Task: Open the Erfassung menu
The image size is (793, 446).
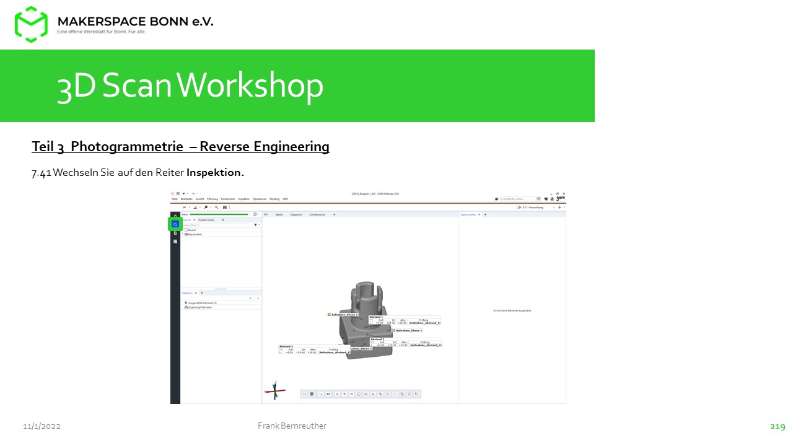Action: click(x=212, y=199)
